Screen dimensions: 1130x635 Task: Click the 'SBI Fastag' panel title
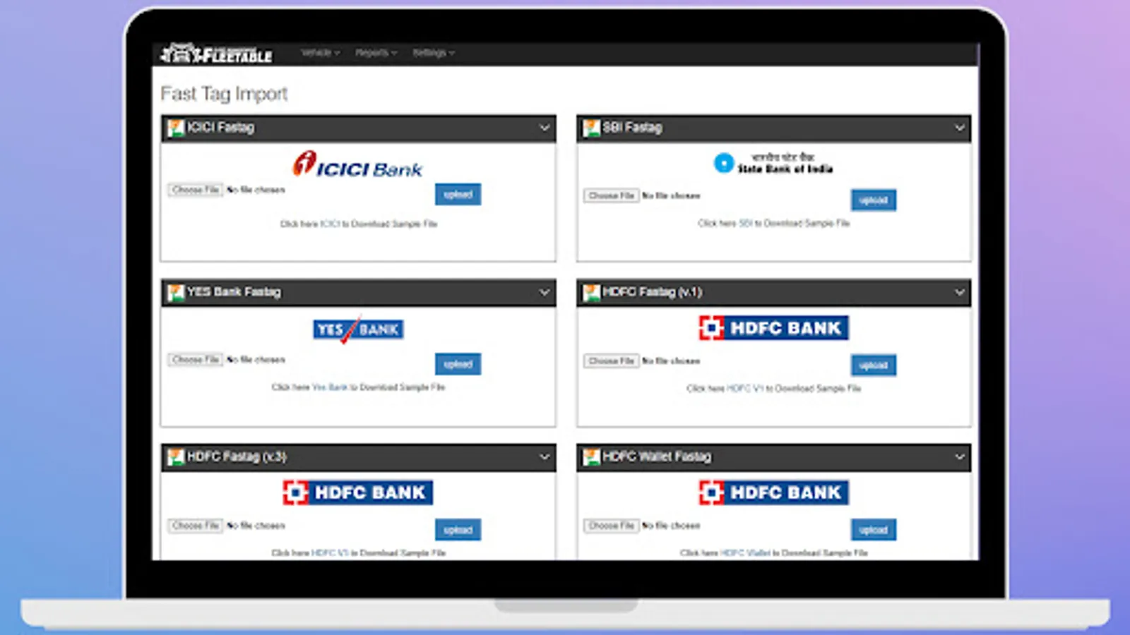[632, 128]
